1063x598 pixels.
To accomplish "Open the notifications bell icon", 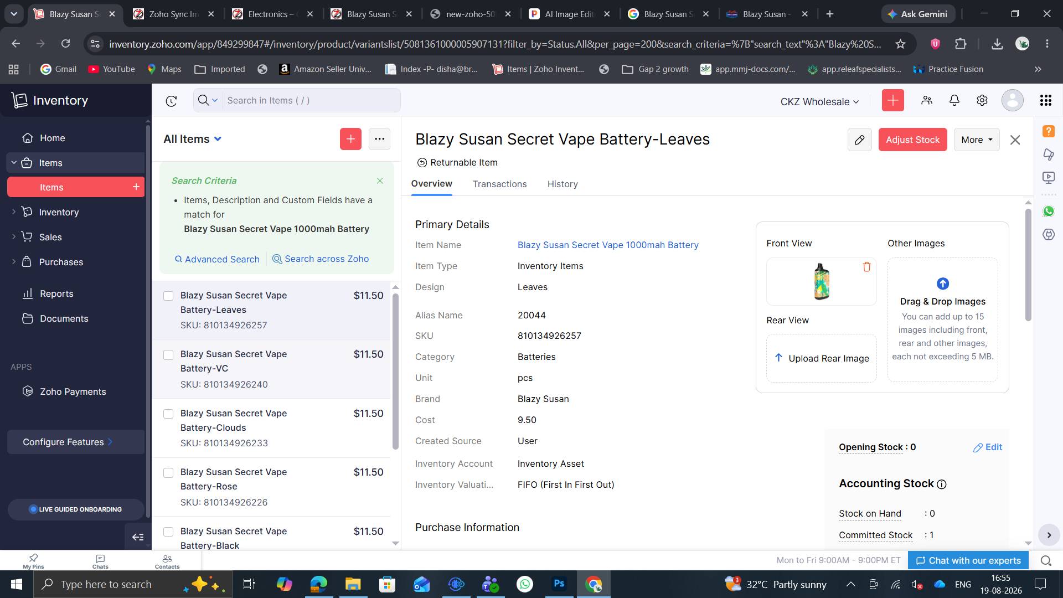I will pos(954,100).
